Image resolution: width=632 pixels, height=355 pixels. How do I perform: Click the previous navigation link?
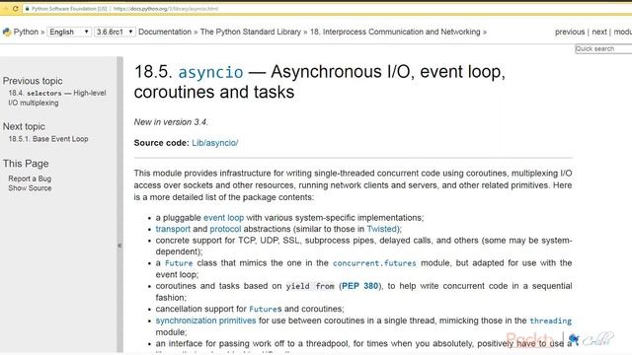(570, 32)
